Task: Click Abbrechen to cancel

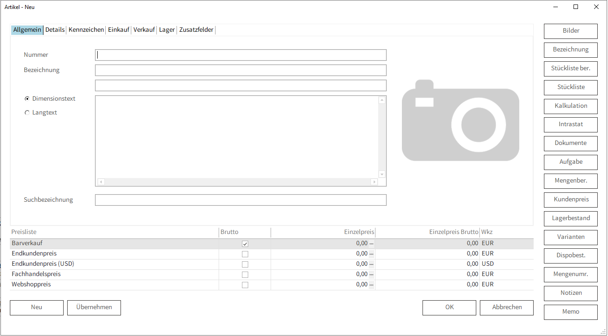Action: coord(507,307)
